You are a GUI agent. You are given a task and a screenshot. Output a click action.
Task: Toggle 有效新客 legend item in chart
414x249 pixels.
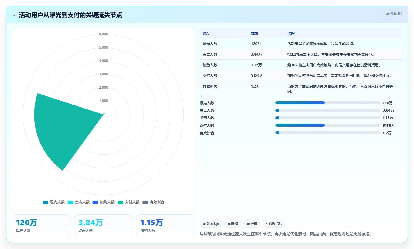tap(153, 202)
